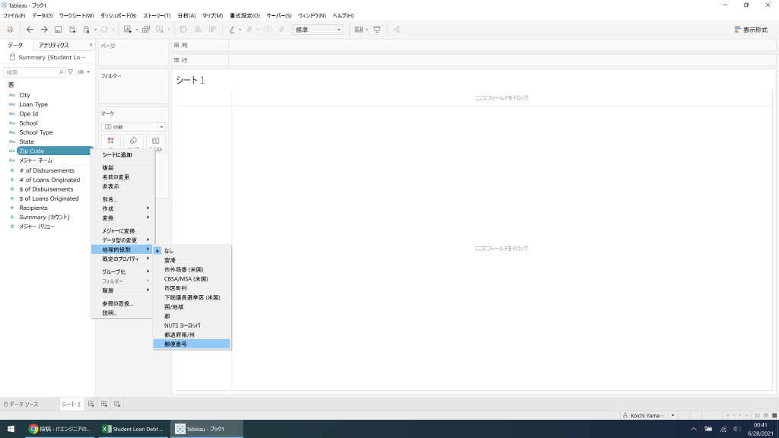Click the save workbook icon
The height and width of the screenshot is (438, 779).
58,30
